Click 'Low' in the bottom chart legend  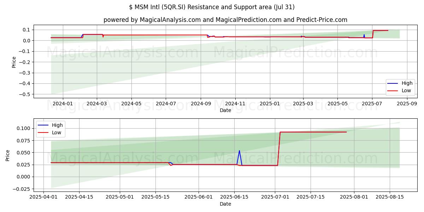(x=57, y=132)
